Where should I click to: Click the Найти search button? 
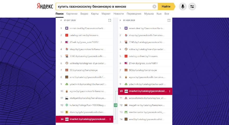pos(166,6)
